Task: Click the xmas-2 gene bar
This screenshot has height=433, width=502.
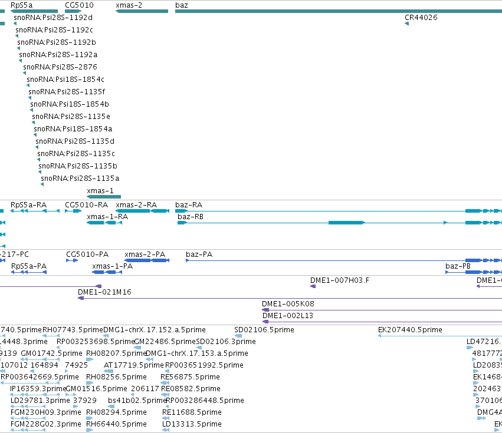Action: [x=142, y=11]
